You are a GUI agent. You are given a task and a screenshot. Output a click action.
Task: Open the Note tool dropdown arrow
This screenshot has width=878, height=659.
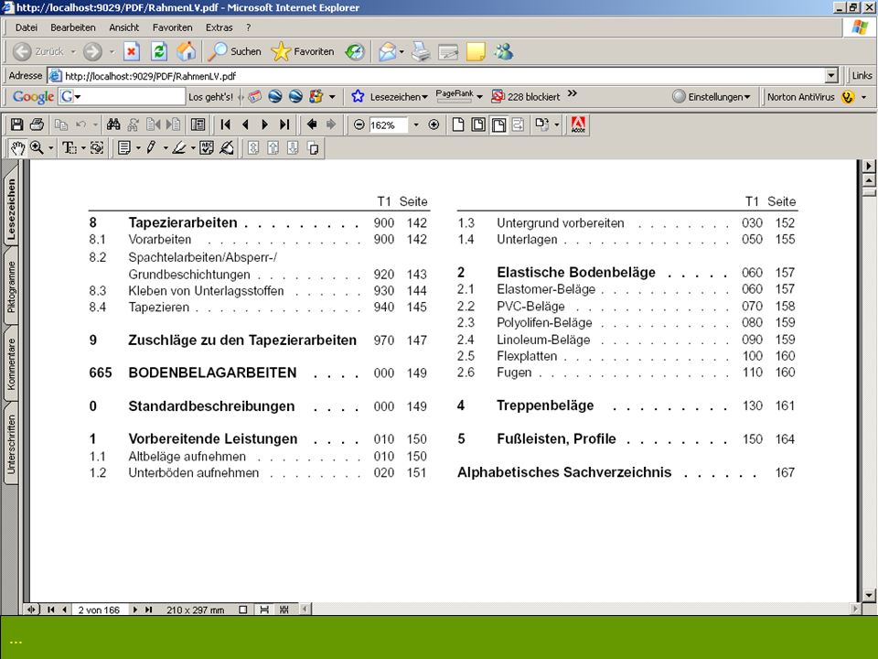coord(138,148)
